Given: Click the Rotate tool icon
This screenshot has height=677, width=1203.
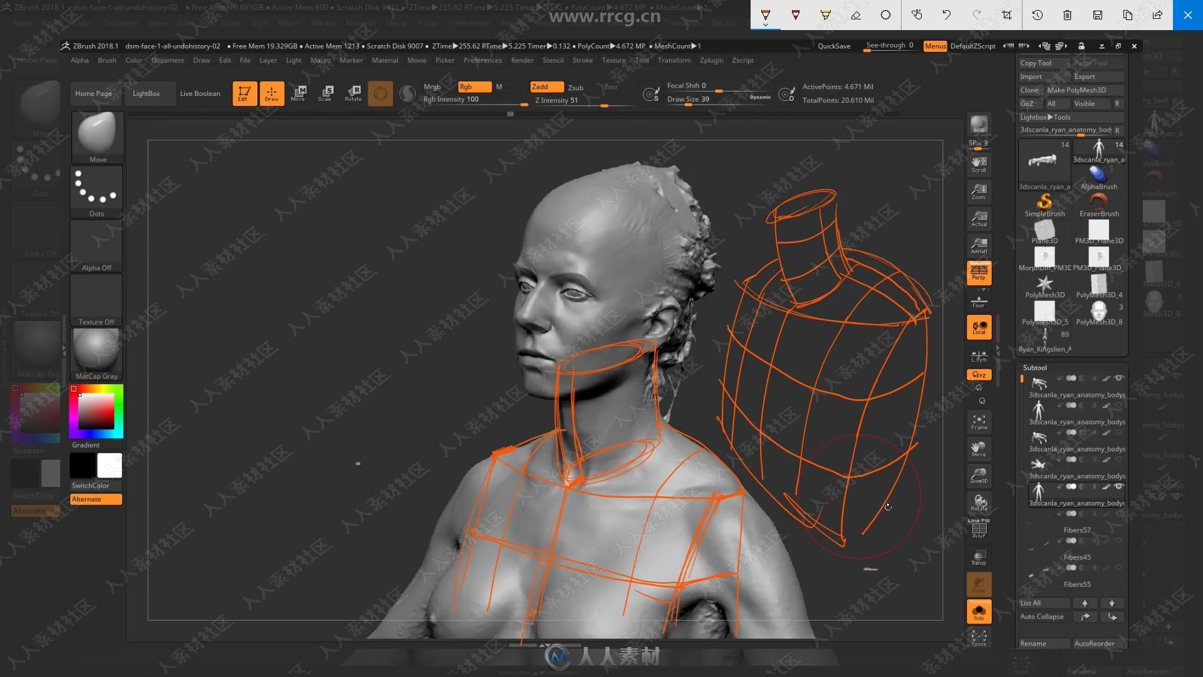Looking at the screenshot, I should (x=353, y=93).
